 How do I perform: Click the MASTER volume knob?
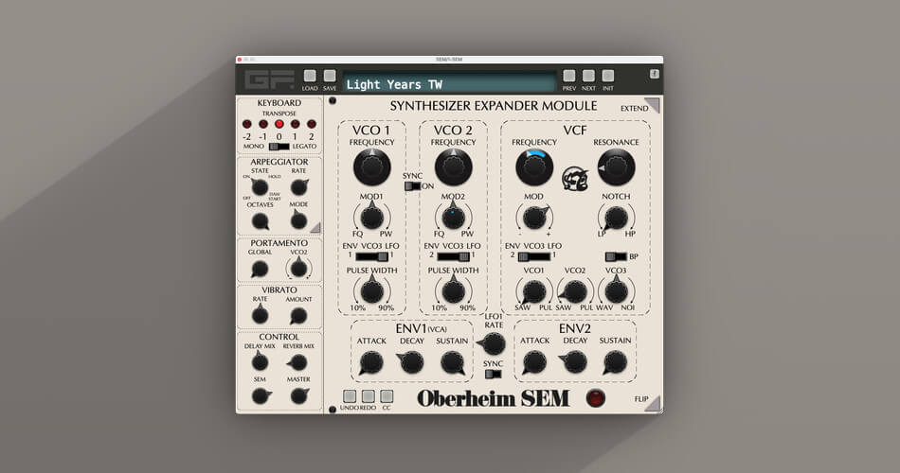pyautogui.click(x=299, y=395)
